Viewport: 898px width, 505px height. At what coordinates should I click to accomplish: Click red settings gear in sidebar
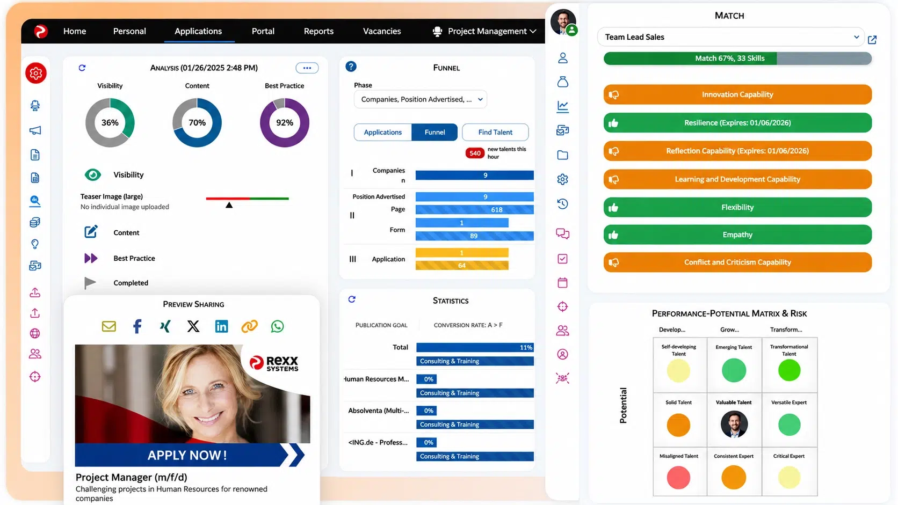pos(36,73)
